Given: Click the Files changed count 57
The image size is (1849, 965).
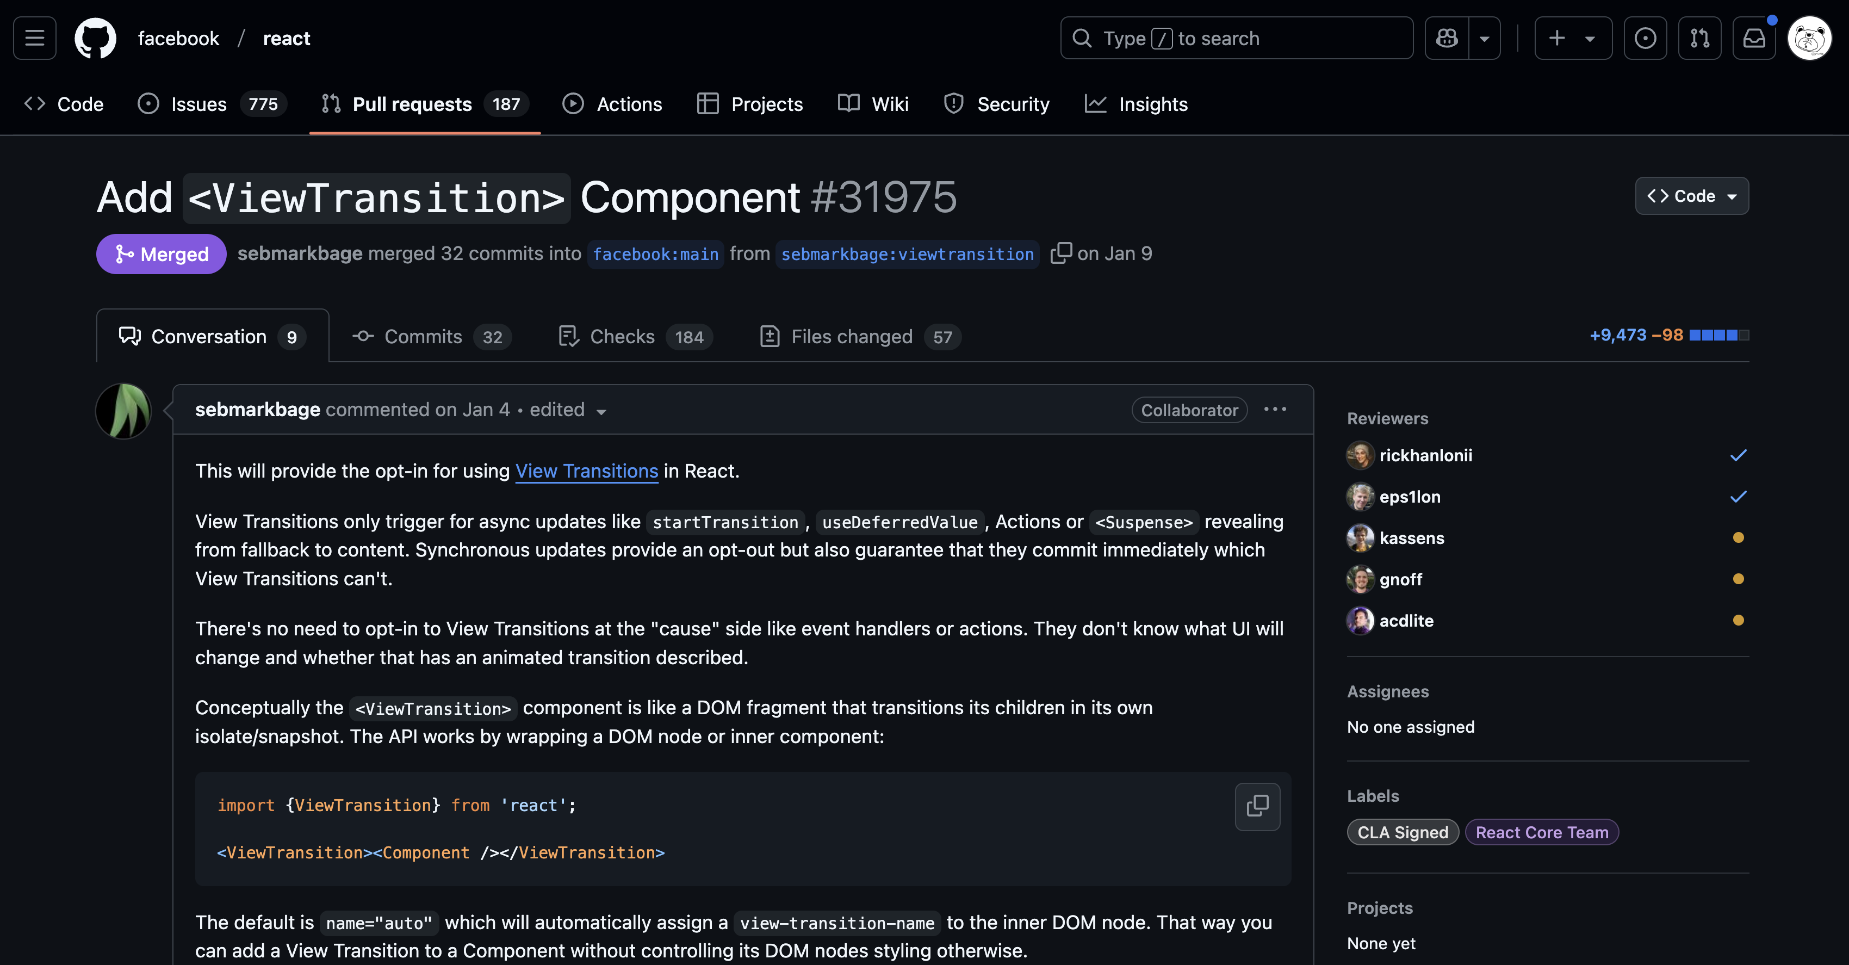Looking at the screenshot, I should tap(942, 337).
